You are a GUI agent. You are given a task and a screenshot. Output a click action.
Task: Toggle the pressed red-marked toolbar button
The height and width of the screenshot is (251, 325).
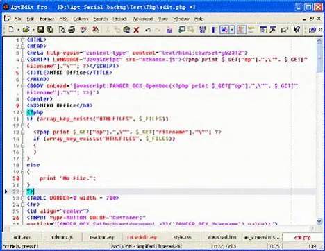tap(242, 30)
